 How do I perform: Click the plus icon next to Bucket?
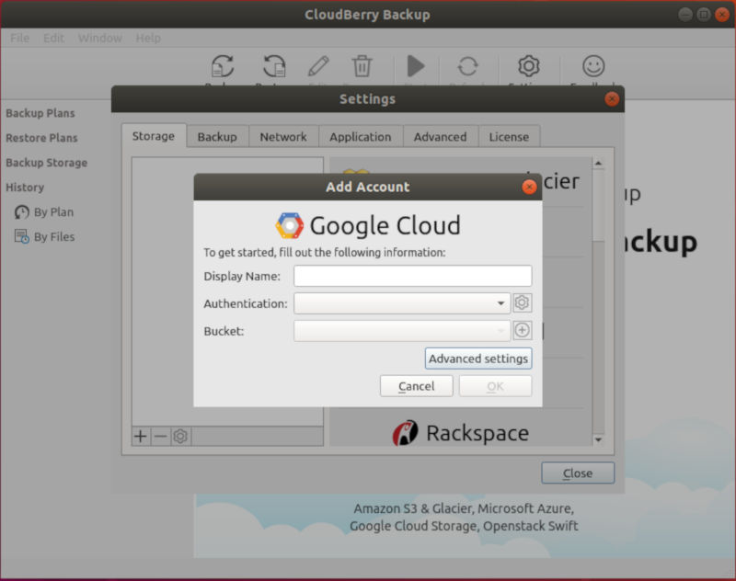[x=522, y=330]
